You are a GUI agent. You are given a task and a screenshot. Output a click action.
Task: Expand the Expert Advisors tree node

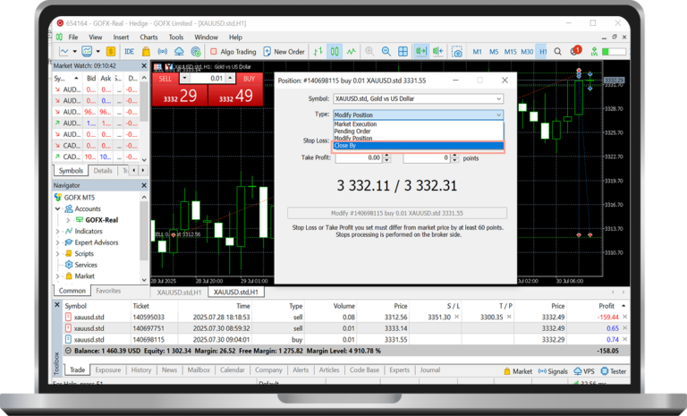click(x=58, y=242)
